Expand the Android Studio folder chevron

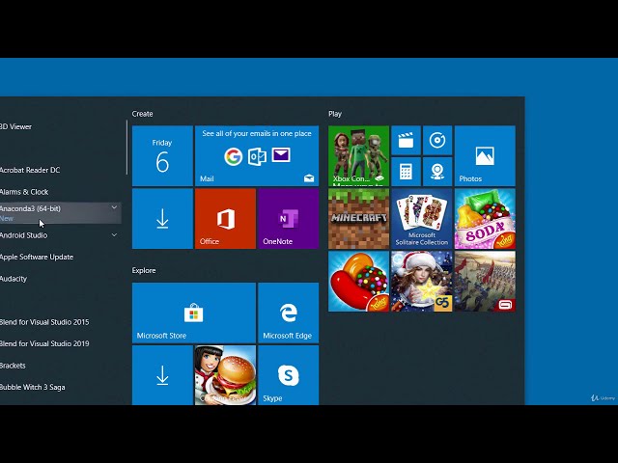(x=114, y=235)
